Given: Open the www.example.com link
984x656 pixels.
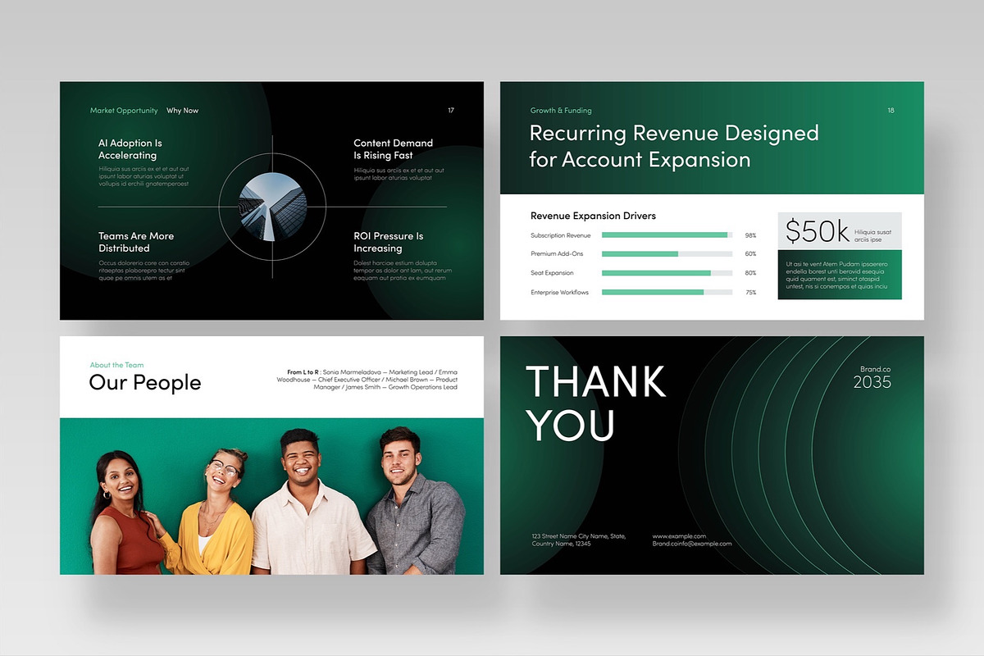Looking at the screenshot, I should pyautogui.click(x=679, y=536).
